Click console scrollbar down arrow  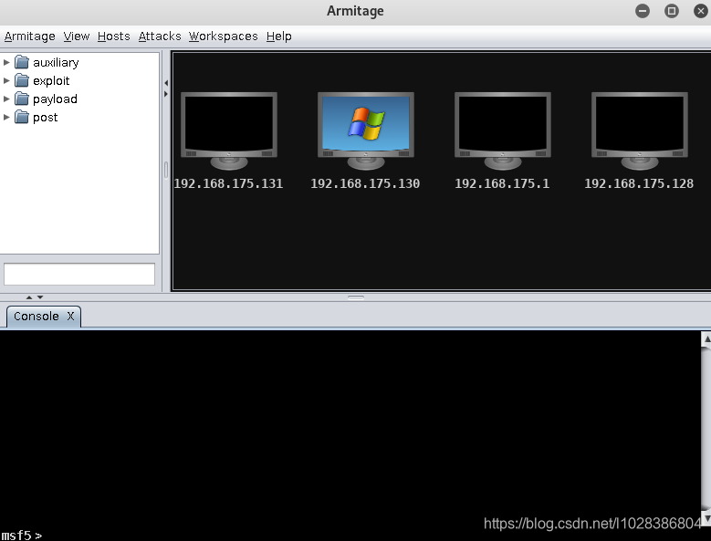coord(706,518)
